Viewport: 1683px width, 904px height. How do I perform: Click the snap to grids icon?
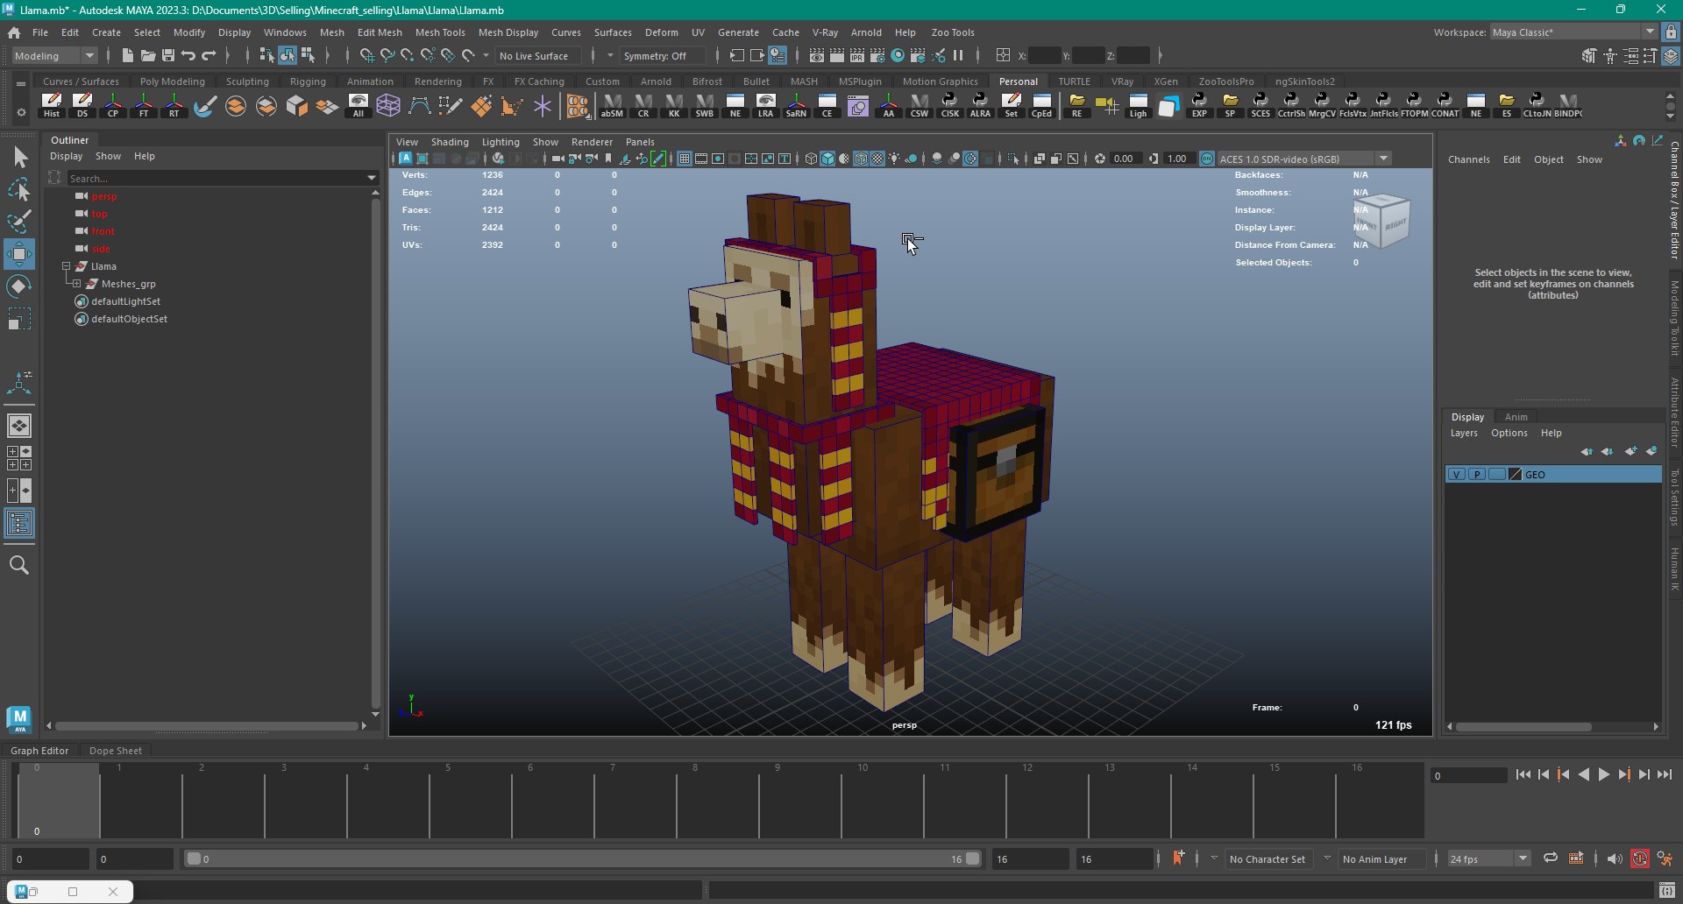(366, 55)
